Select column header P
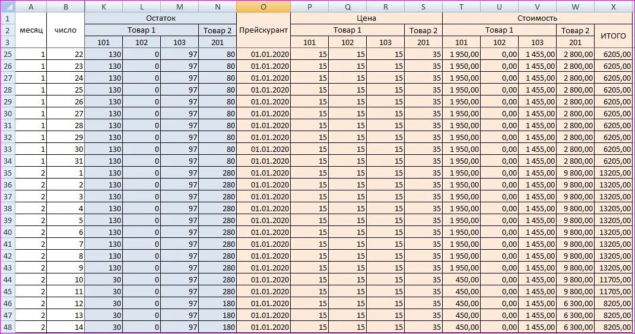Screen dimensions: 635x334 pos(309,7)
